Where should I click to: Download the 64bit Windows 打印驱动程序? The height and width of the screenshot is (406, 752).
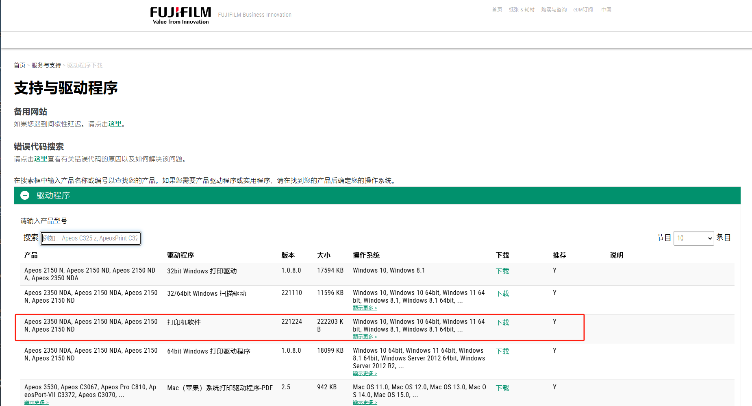click(x=502, y=351)
